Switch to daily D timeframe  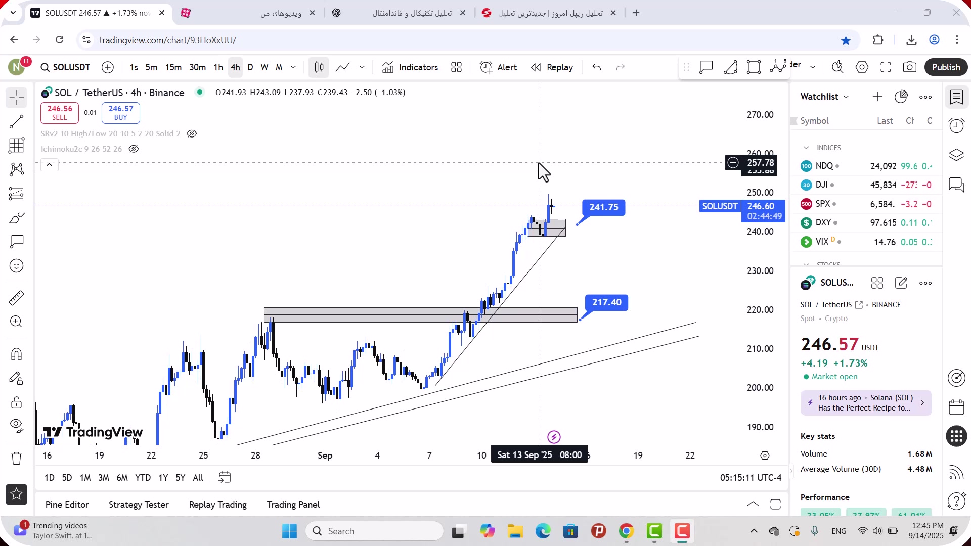click(250, 67)
